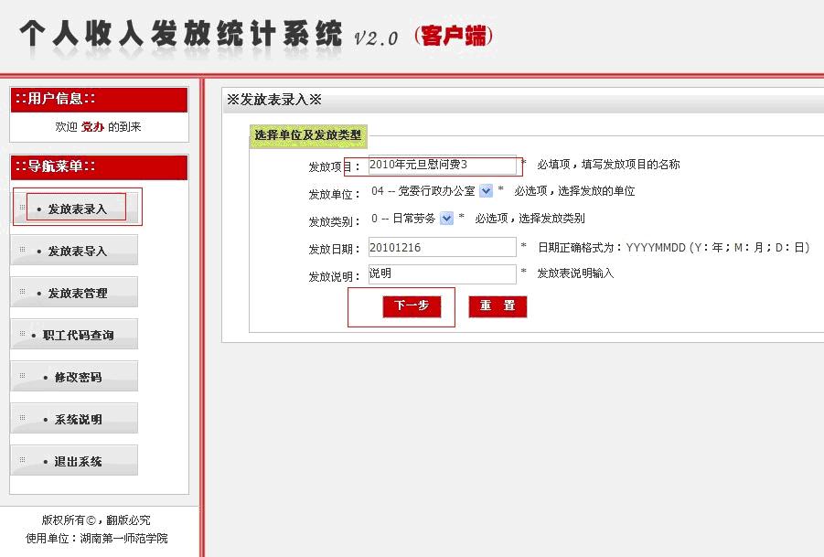
Task: Open the 修改密码 page
Action: 77,377
